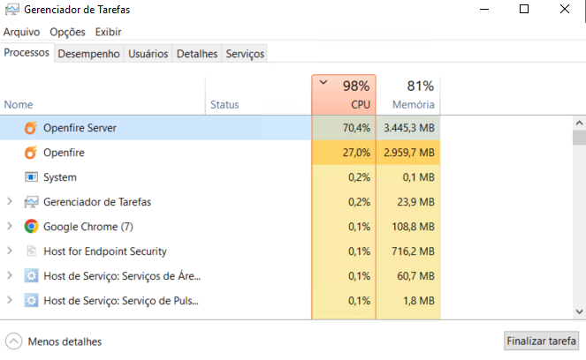Click the Serviços de Áre... gear icon
The height and width of the screenshot is (360, 586).
click(x=32, y=275)
